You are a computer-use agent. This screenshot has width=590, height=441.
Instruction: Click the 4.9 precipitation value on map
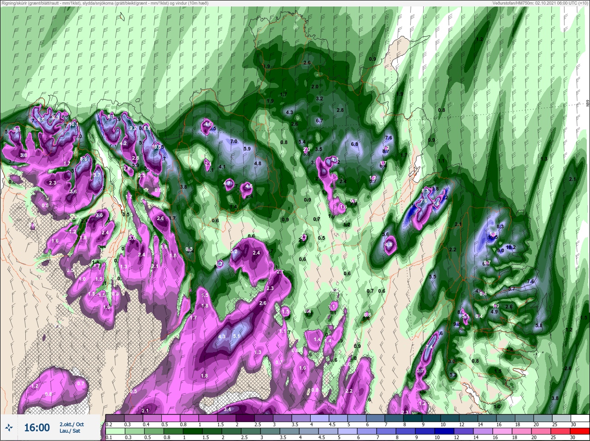coord(495,312)
